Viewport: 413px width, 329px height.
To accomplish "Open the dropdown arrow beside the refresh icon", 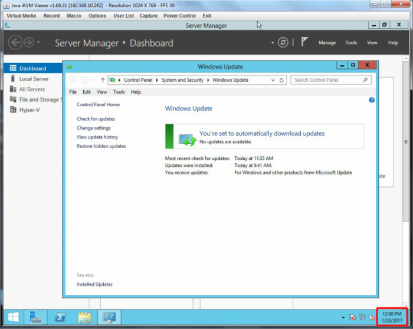I will coord(273,42).
